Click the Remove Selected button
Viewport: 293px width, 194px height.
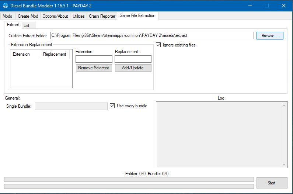(94, 68)
